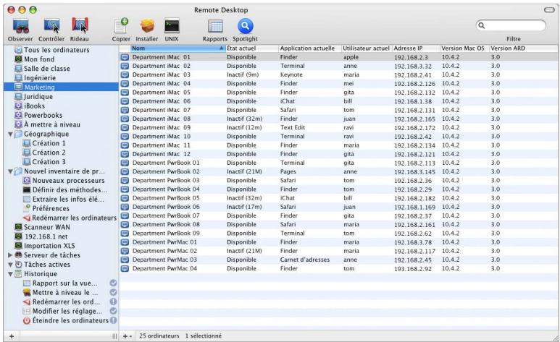Click the Contrôler toolbar icon
560x342 pixels.
coord(51,26)
